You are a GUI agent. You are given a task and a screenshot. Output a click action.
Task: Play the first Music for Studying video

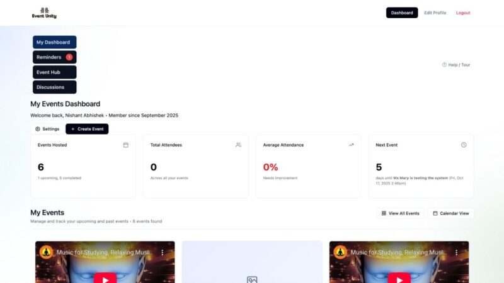tap(105, 277)
